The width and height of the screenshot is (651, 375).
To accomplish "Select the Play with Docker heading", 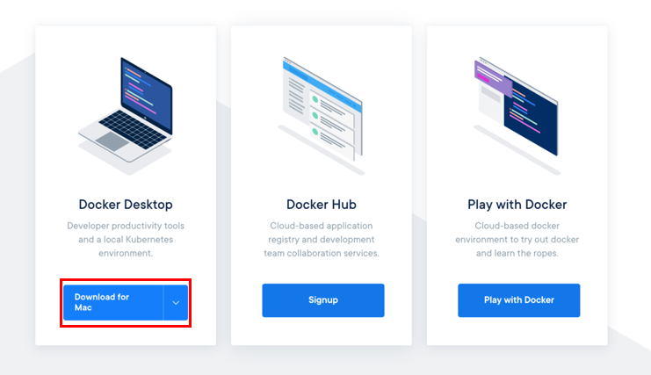I will click(x=517, y=205).
